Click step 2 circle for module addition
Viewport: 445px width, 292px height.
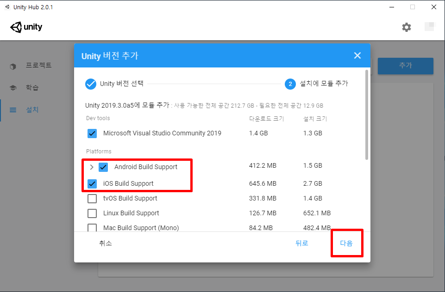[x=290, y=84]
